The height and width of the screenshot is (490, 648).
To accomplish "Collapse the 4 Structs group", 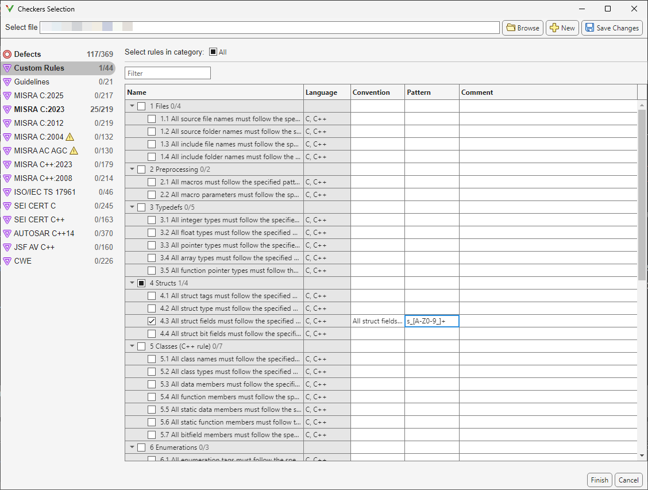I will (132, 283).
